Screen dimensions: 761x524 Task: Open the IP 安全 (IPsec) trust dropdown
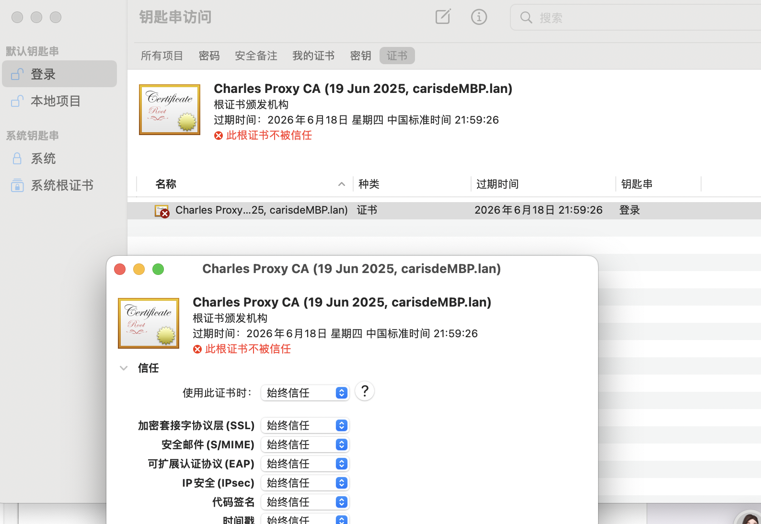click(x=305, y=483)
